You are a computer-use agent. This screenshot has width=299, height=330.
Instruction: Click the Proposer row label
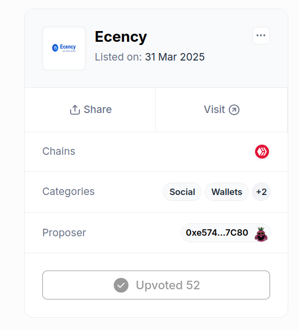coord(64,232)
